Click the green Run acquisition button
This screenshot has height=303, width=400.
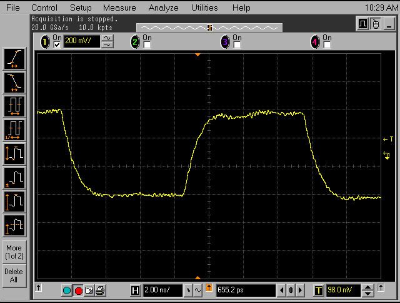[x=67, y=290]
